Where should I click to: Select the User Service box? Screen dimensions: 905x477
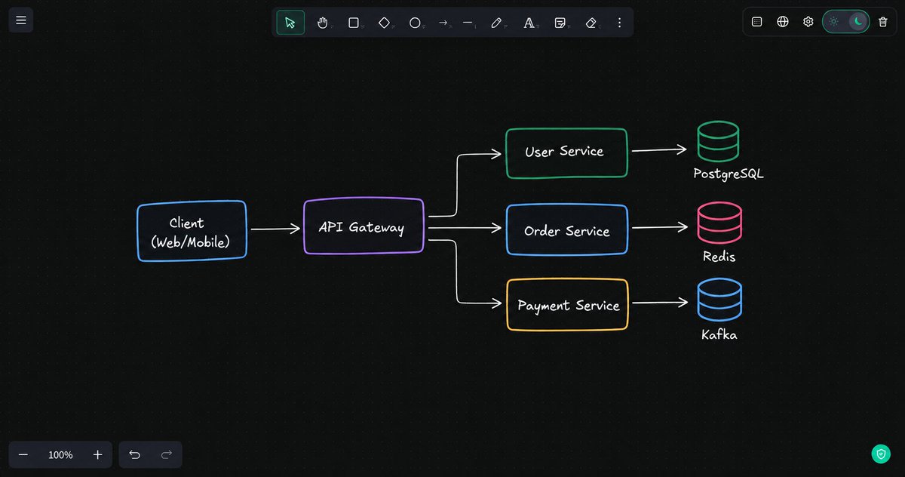[566, 153]
